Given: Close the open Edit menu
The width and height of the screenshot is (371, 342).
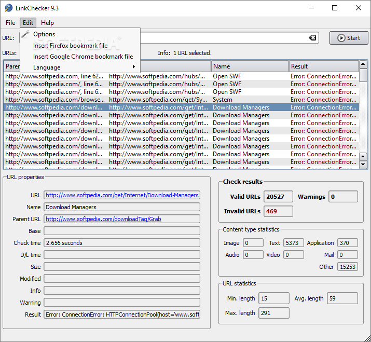Looking at the screenshot, I should [28, 23].
